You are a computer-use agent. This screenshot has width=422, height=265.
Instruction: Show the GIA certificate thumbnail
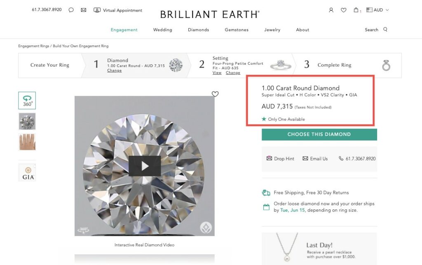[x=27, y=172]
